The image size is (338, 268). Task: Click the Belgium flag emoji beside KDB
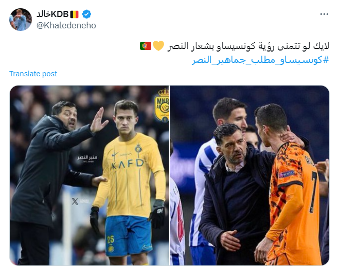[x=75, y=14]
